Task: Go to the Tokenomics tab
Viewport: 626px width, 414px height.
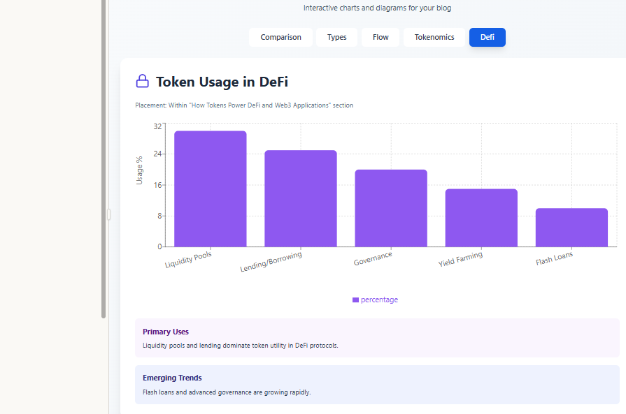Action: (434, 38)
